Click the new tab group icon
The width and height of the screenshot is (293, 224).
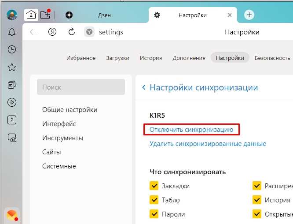click(46, 14)
